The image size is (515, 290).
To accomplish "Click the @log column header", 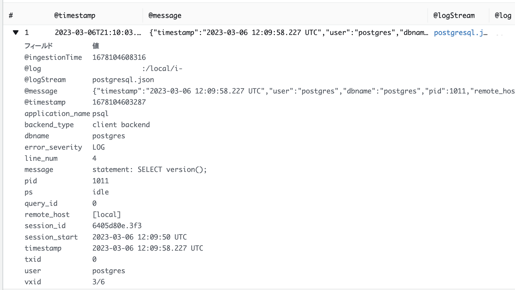I will pos(503,15).
